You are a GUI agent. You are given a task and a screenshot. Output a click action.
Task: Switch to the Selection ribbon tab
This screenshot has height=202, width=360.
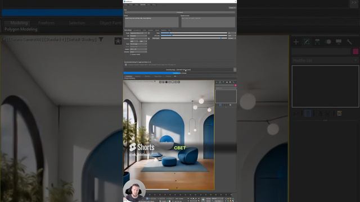pyautogui.click(x=77, y=23)
